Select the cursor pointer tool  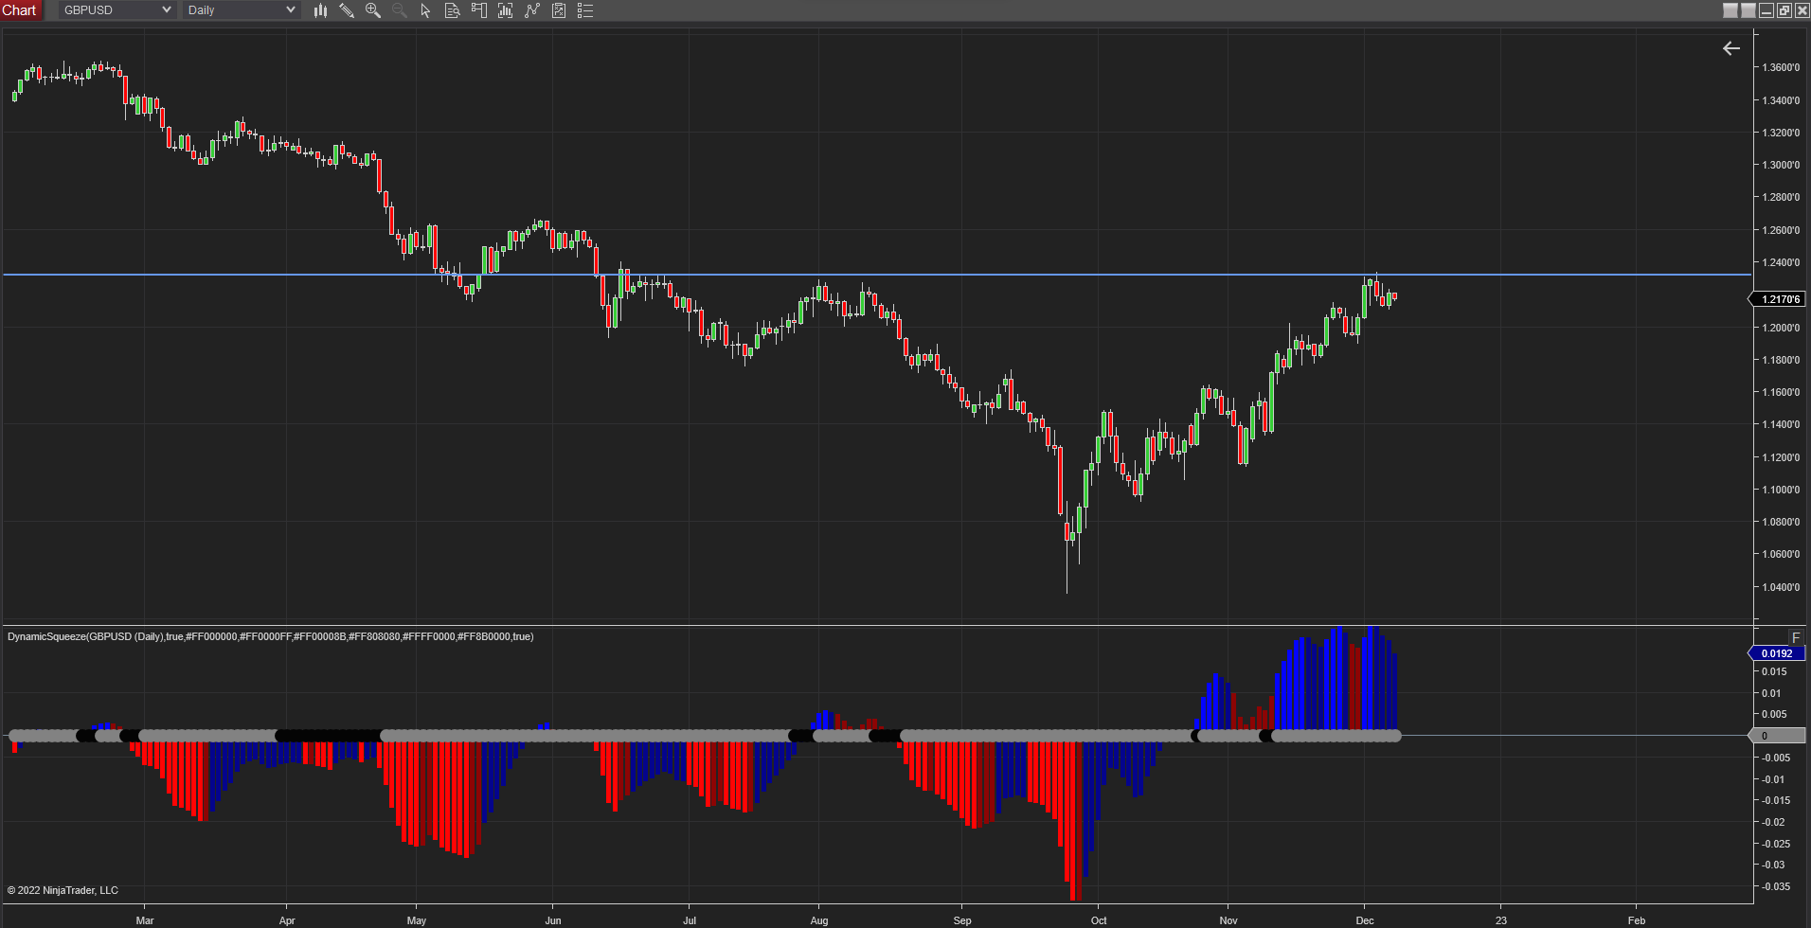click(425, 10)
